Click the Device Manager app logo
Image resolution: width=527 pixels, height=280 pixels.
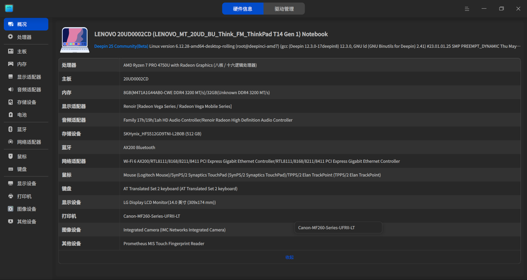tap(9, 9)
